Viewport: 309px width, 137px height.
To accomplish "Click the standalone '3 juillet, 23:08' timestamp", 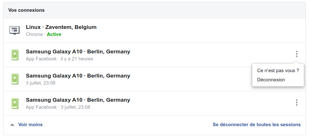I will point(41,83).
